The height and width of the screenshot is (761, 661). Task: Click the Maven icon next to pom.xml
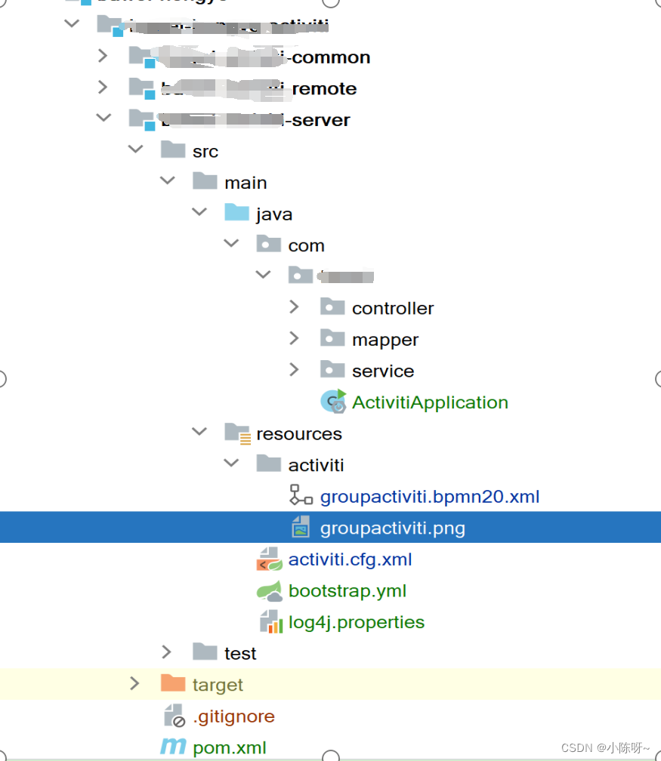pos(172,747)
